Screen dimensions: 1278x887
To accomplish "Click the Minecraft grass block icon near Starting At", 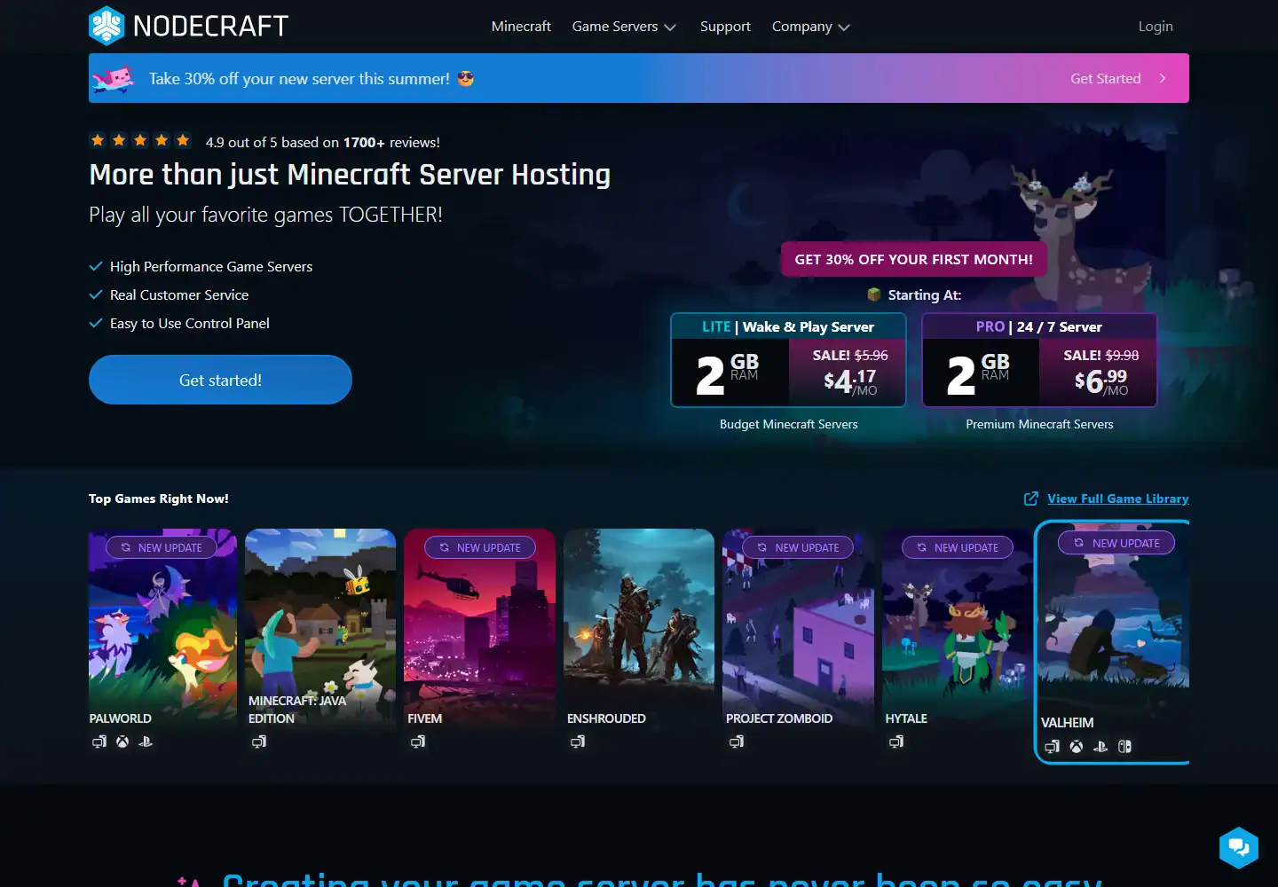I will coord(874,294).
